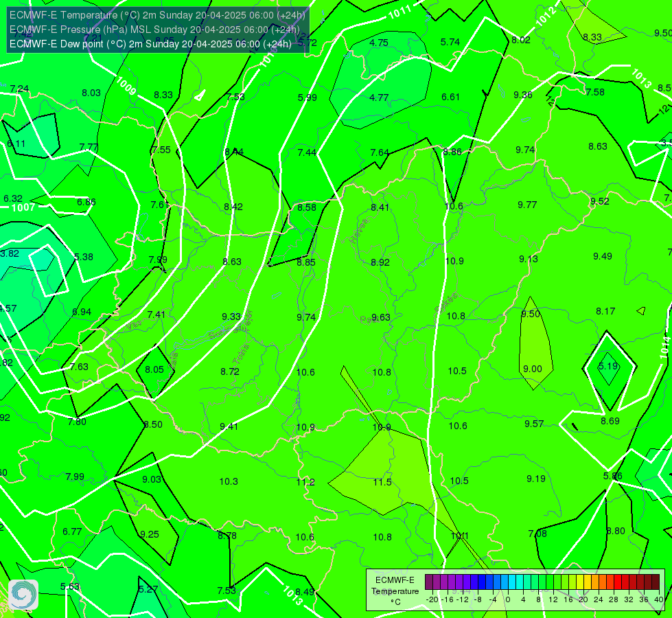
Task: Click the 11.5 temperature value
Action: click(x=382, y=482)
